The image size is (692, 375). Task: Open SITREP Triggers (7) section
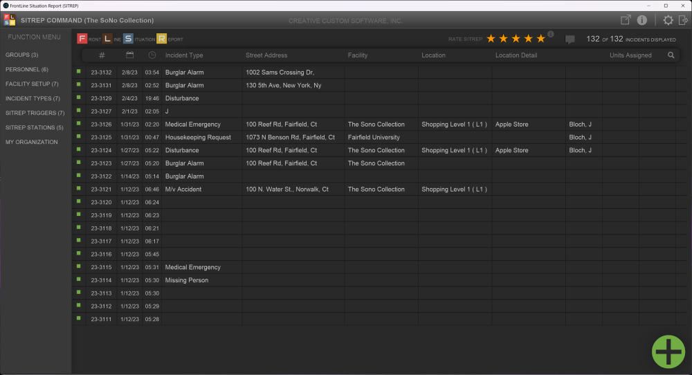tap(35, 113)
